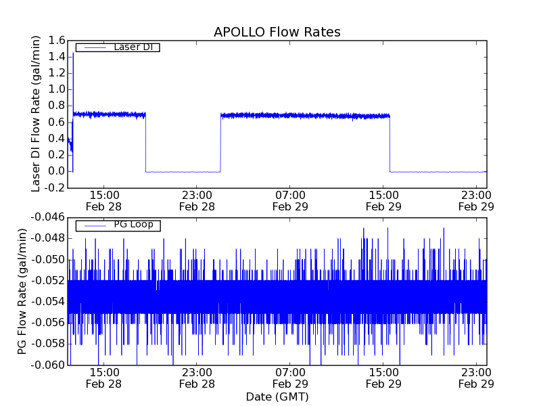Image resolution: width=541 pixels, height=406 pixels.
Task: Select the PG Loop legend entry
Action: pyautogui.click(x=117, y=225)
